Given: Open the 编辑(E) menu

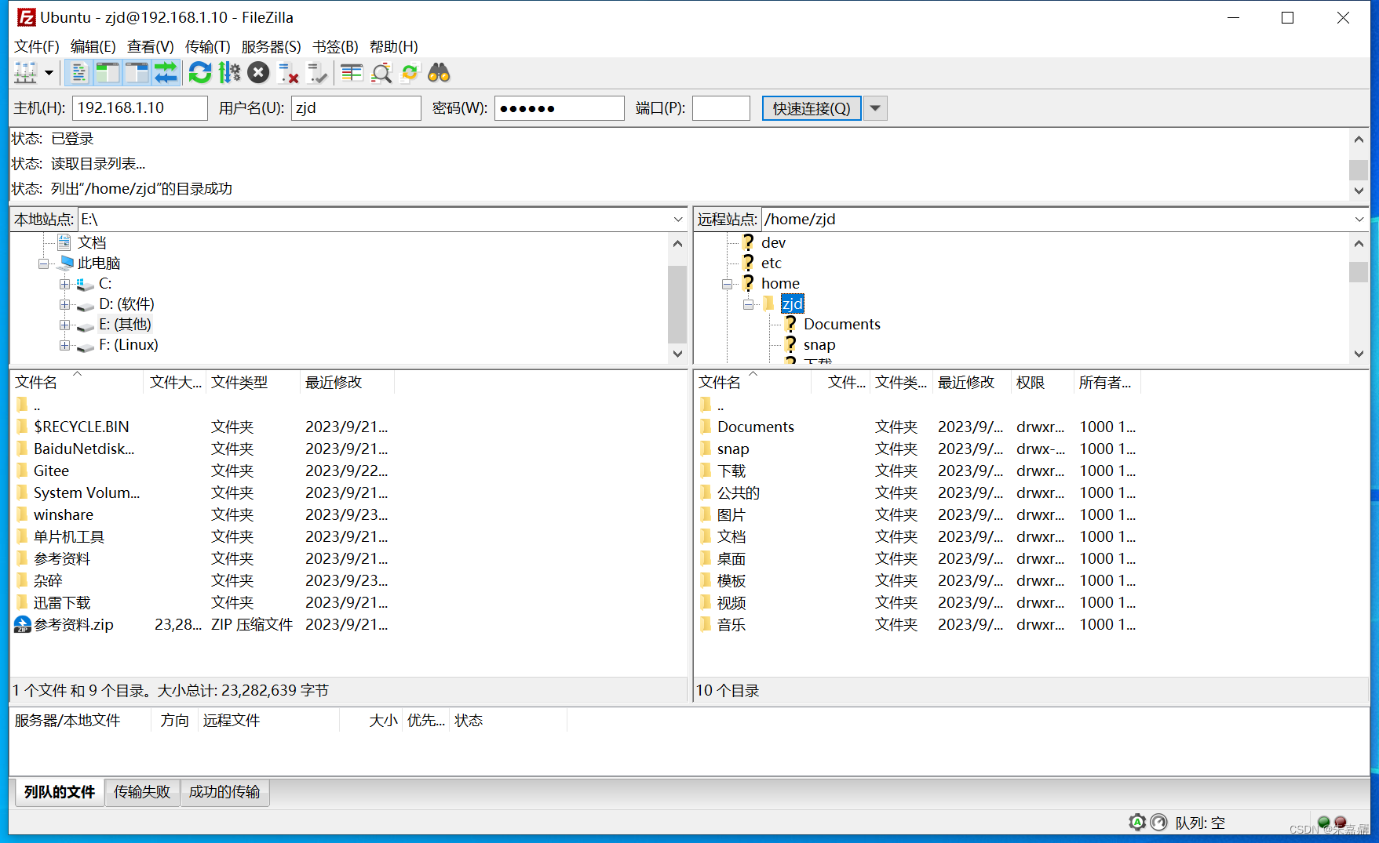Looking at the screenshot, I should tap(93, 46).
